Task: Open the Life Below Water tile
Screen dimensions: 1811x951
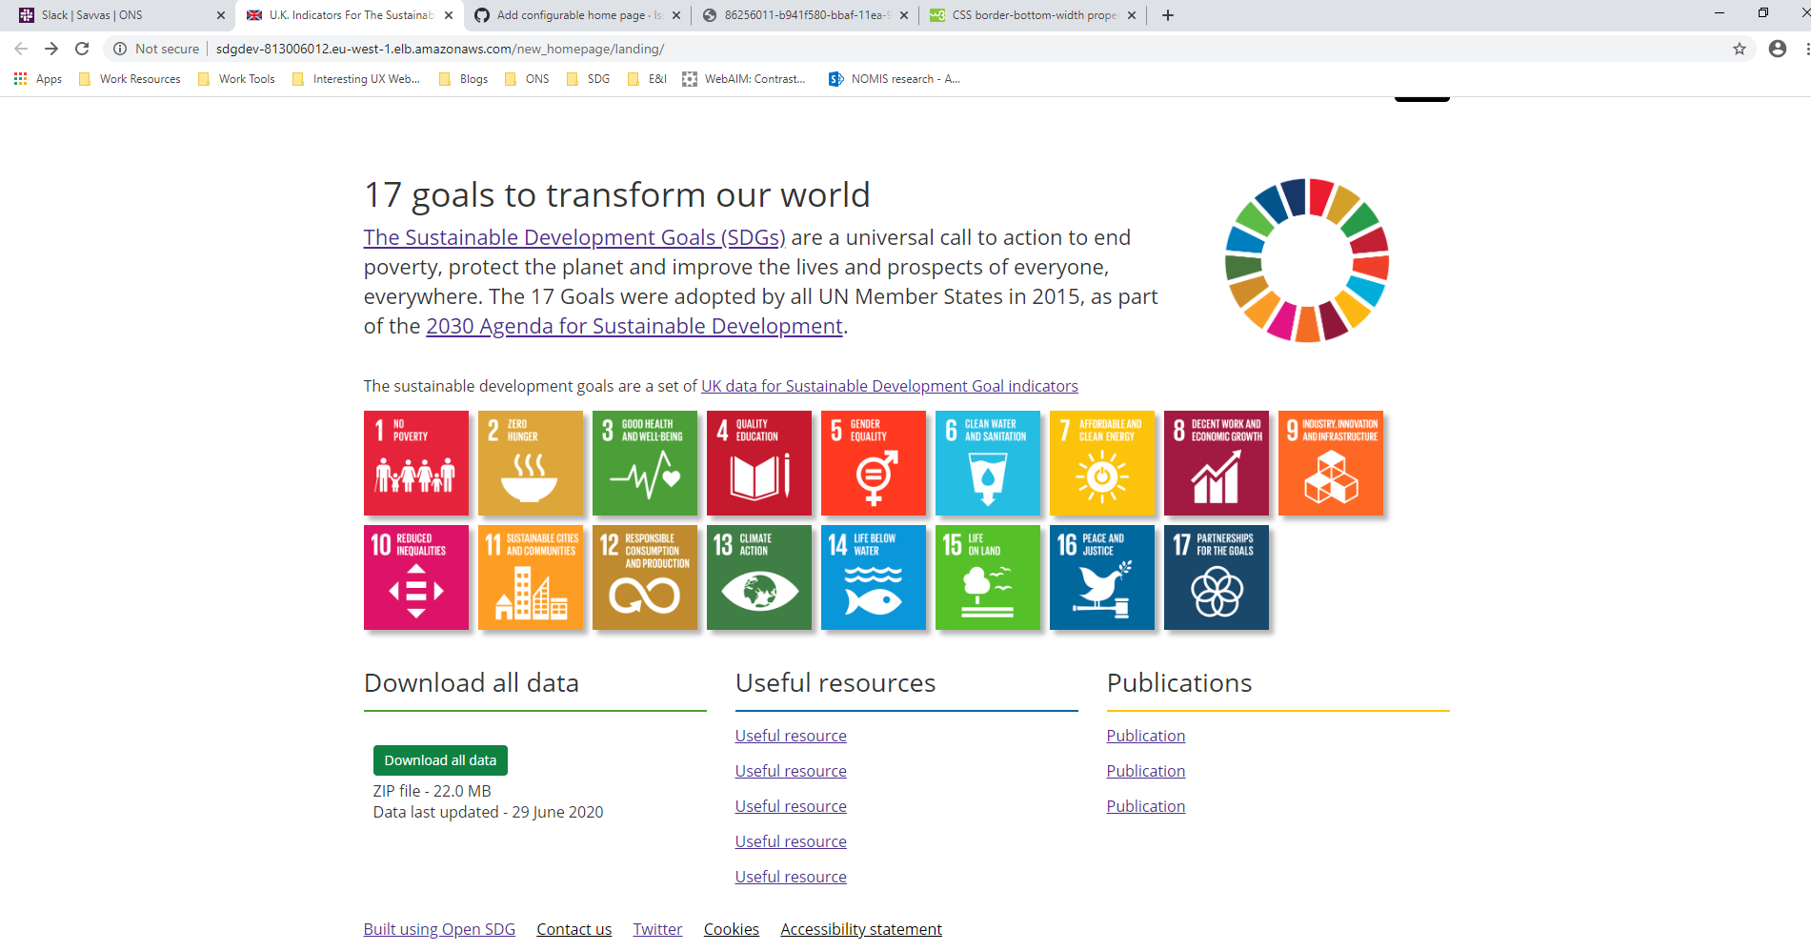Action: [874, 577]
